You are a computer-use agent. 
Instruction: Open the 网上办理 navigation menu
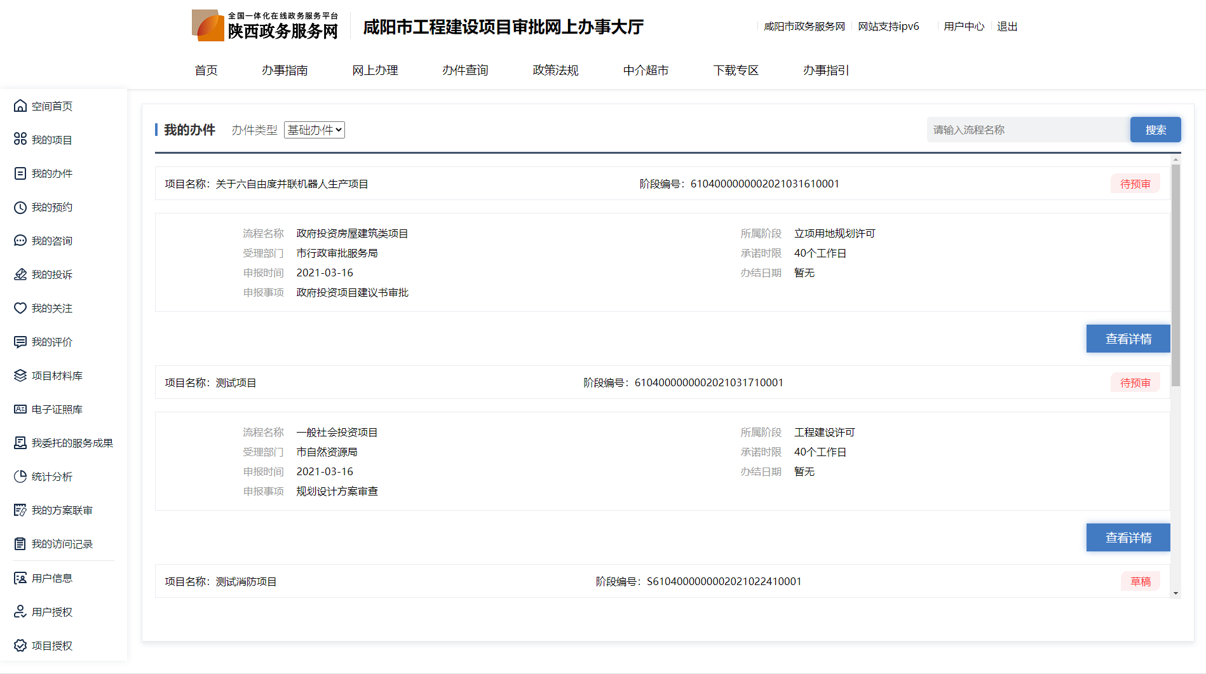click(x=375, y=71)
